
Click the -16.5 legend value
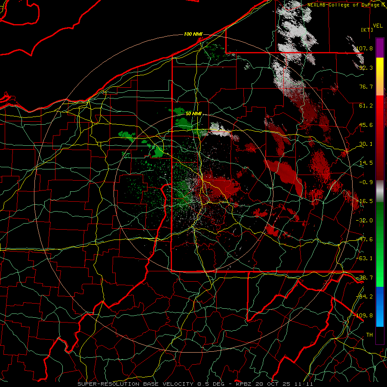(365, 201)
